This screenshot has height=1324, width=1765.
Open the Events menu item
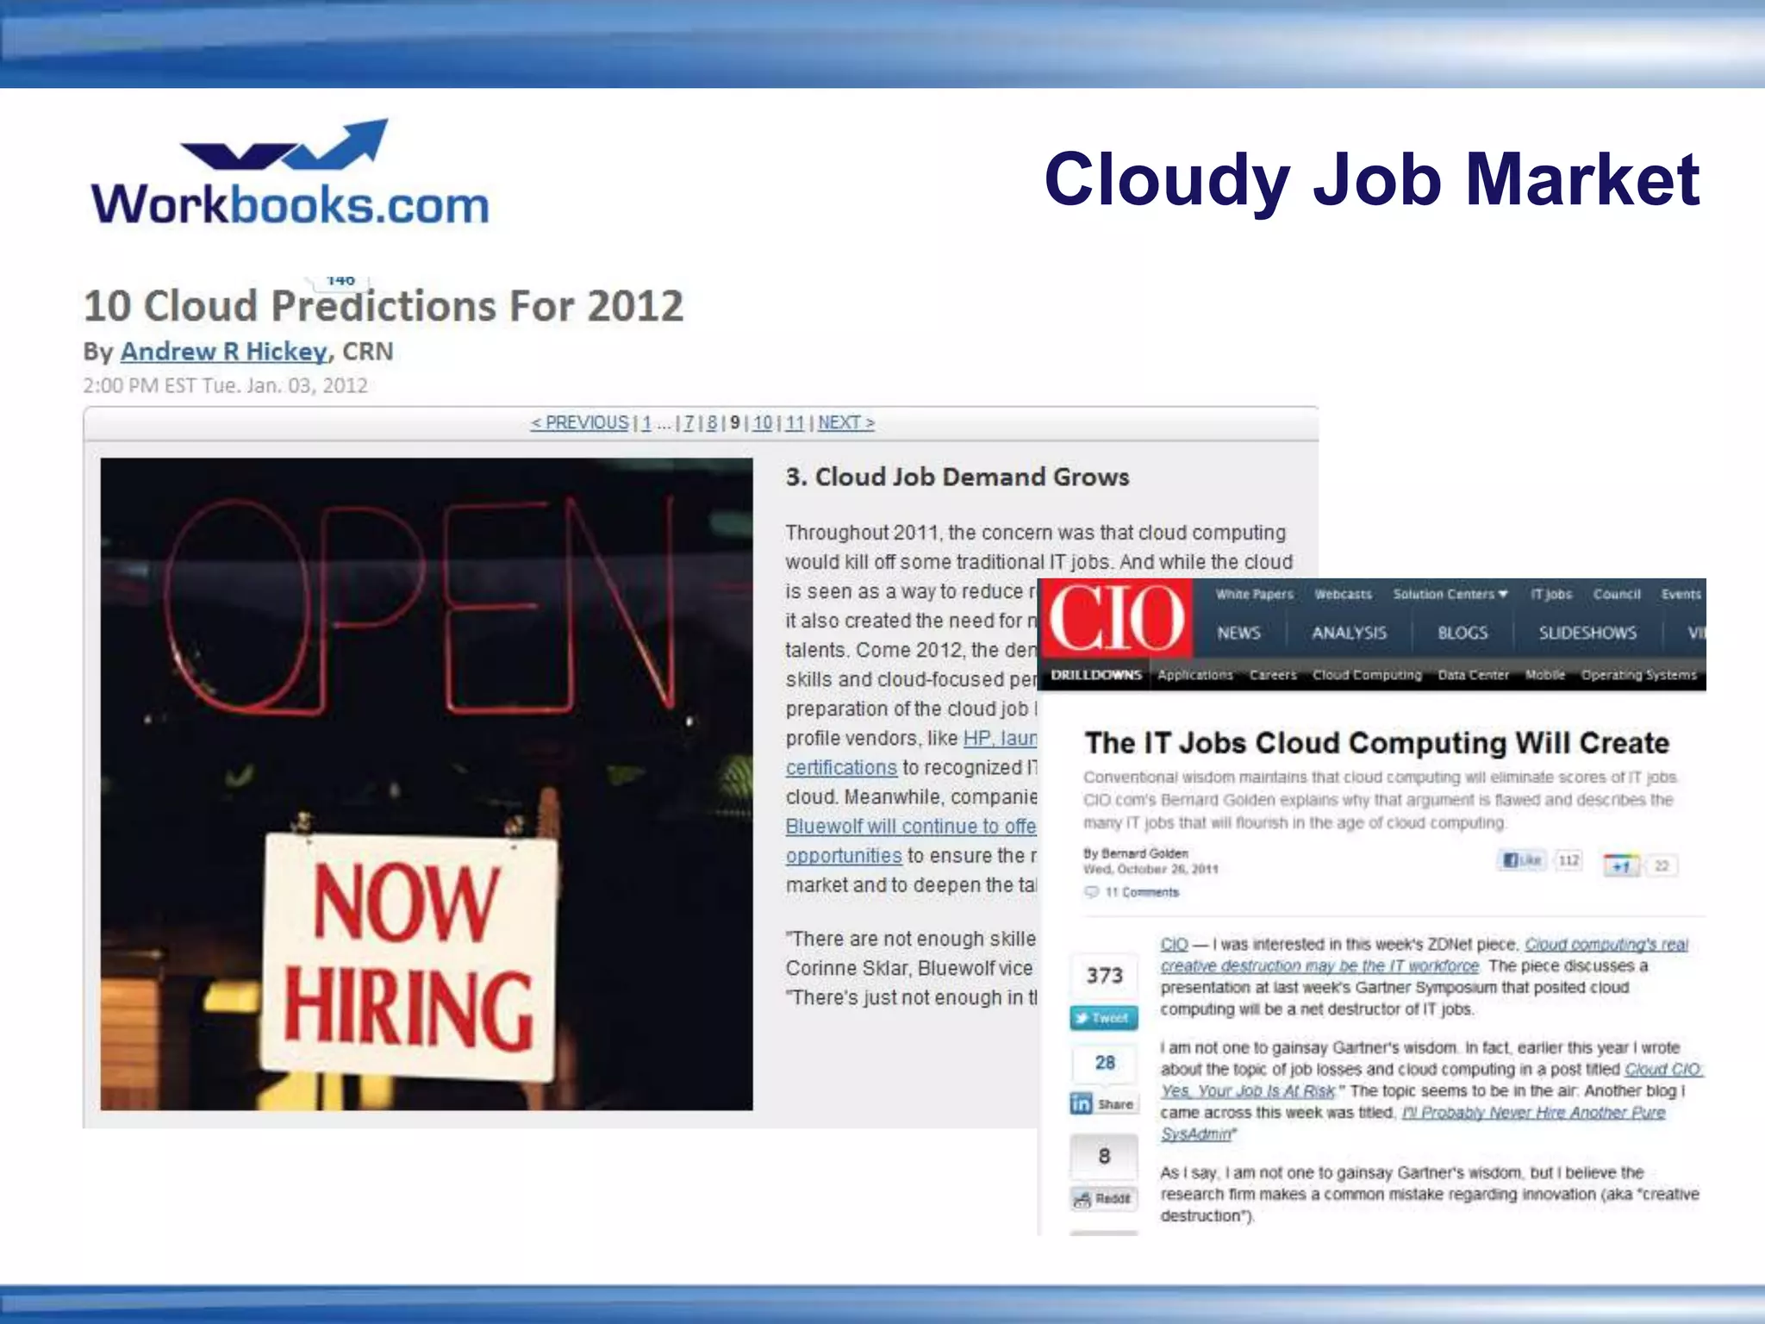(1681, 594)
